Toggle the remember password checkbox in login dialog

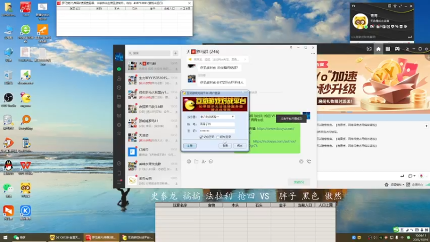tap(201, 137)
